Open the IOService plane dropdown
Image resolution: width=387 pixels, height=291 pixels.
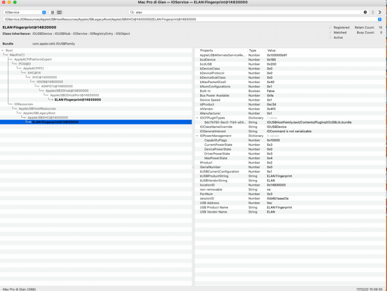point(25,13)
